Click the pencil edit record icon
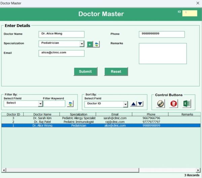This screenshot has height=178, width=202. (x=161, y=104)
